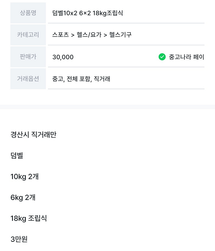Click the 10kg 2개 description line
This screenshot has height=251, width=215.
[24, 176]
